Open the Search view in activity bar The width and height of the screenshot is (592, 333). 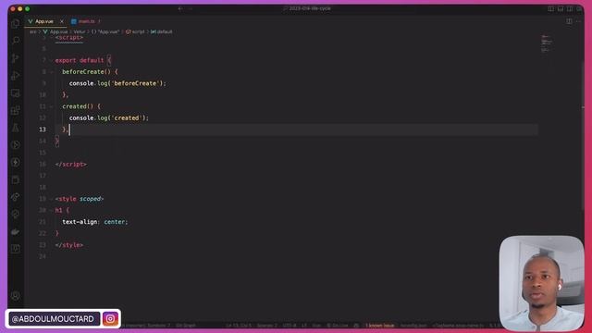[16, 41]
